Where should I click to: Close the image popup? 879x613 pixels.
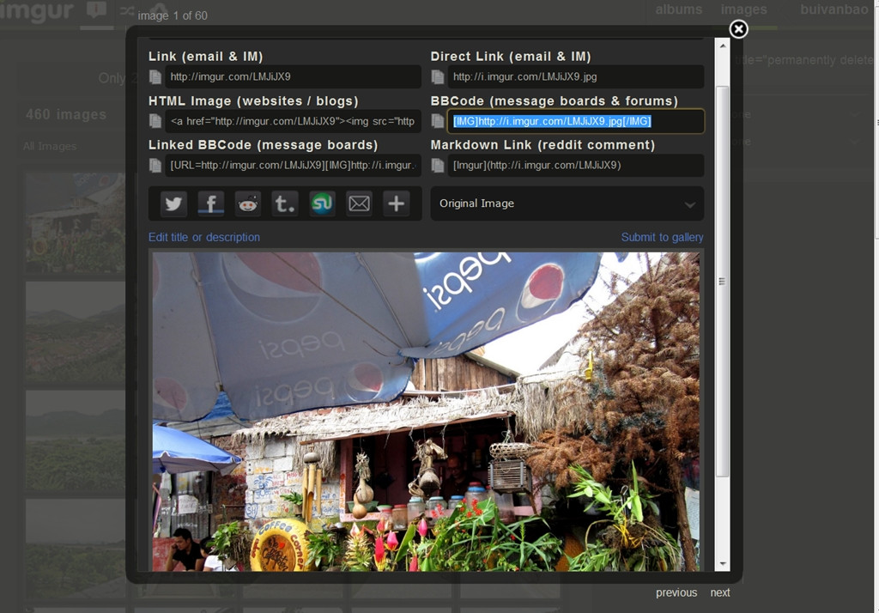click(738, 29)
